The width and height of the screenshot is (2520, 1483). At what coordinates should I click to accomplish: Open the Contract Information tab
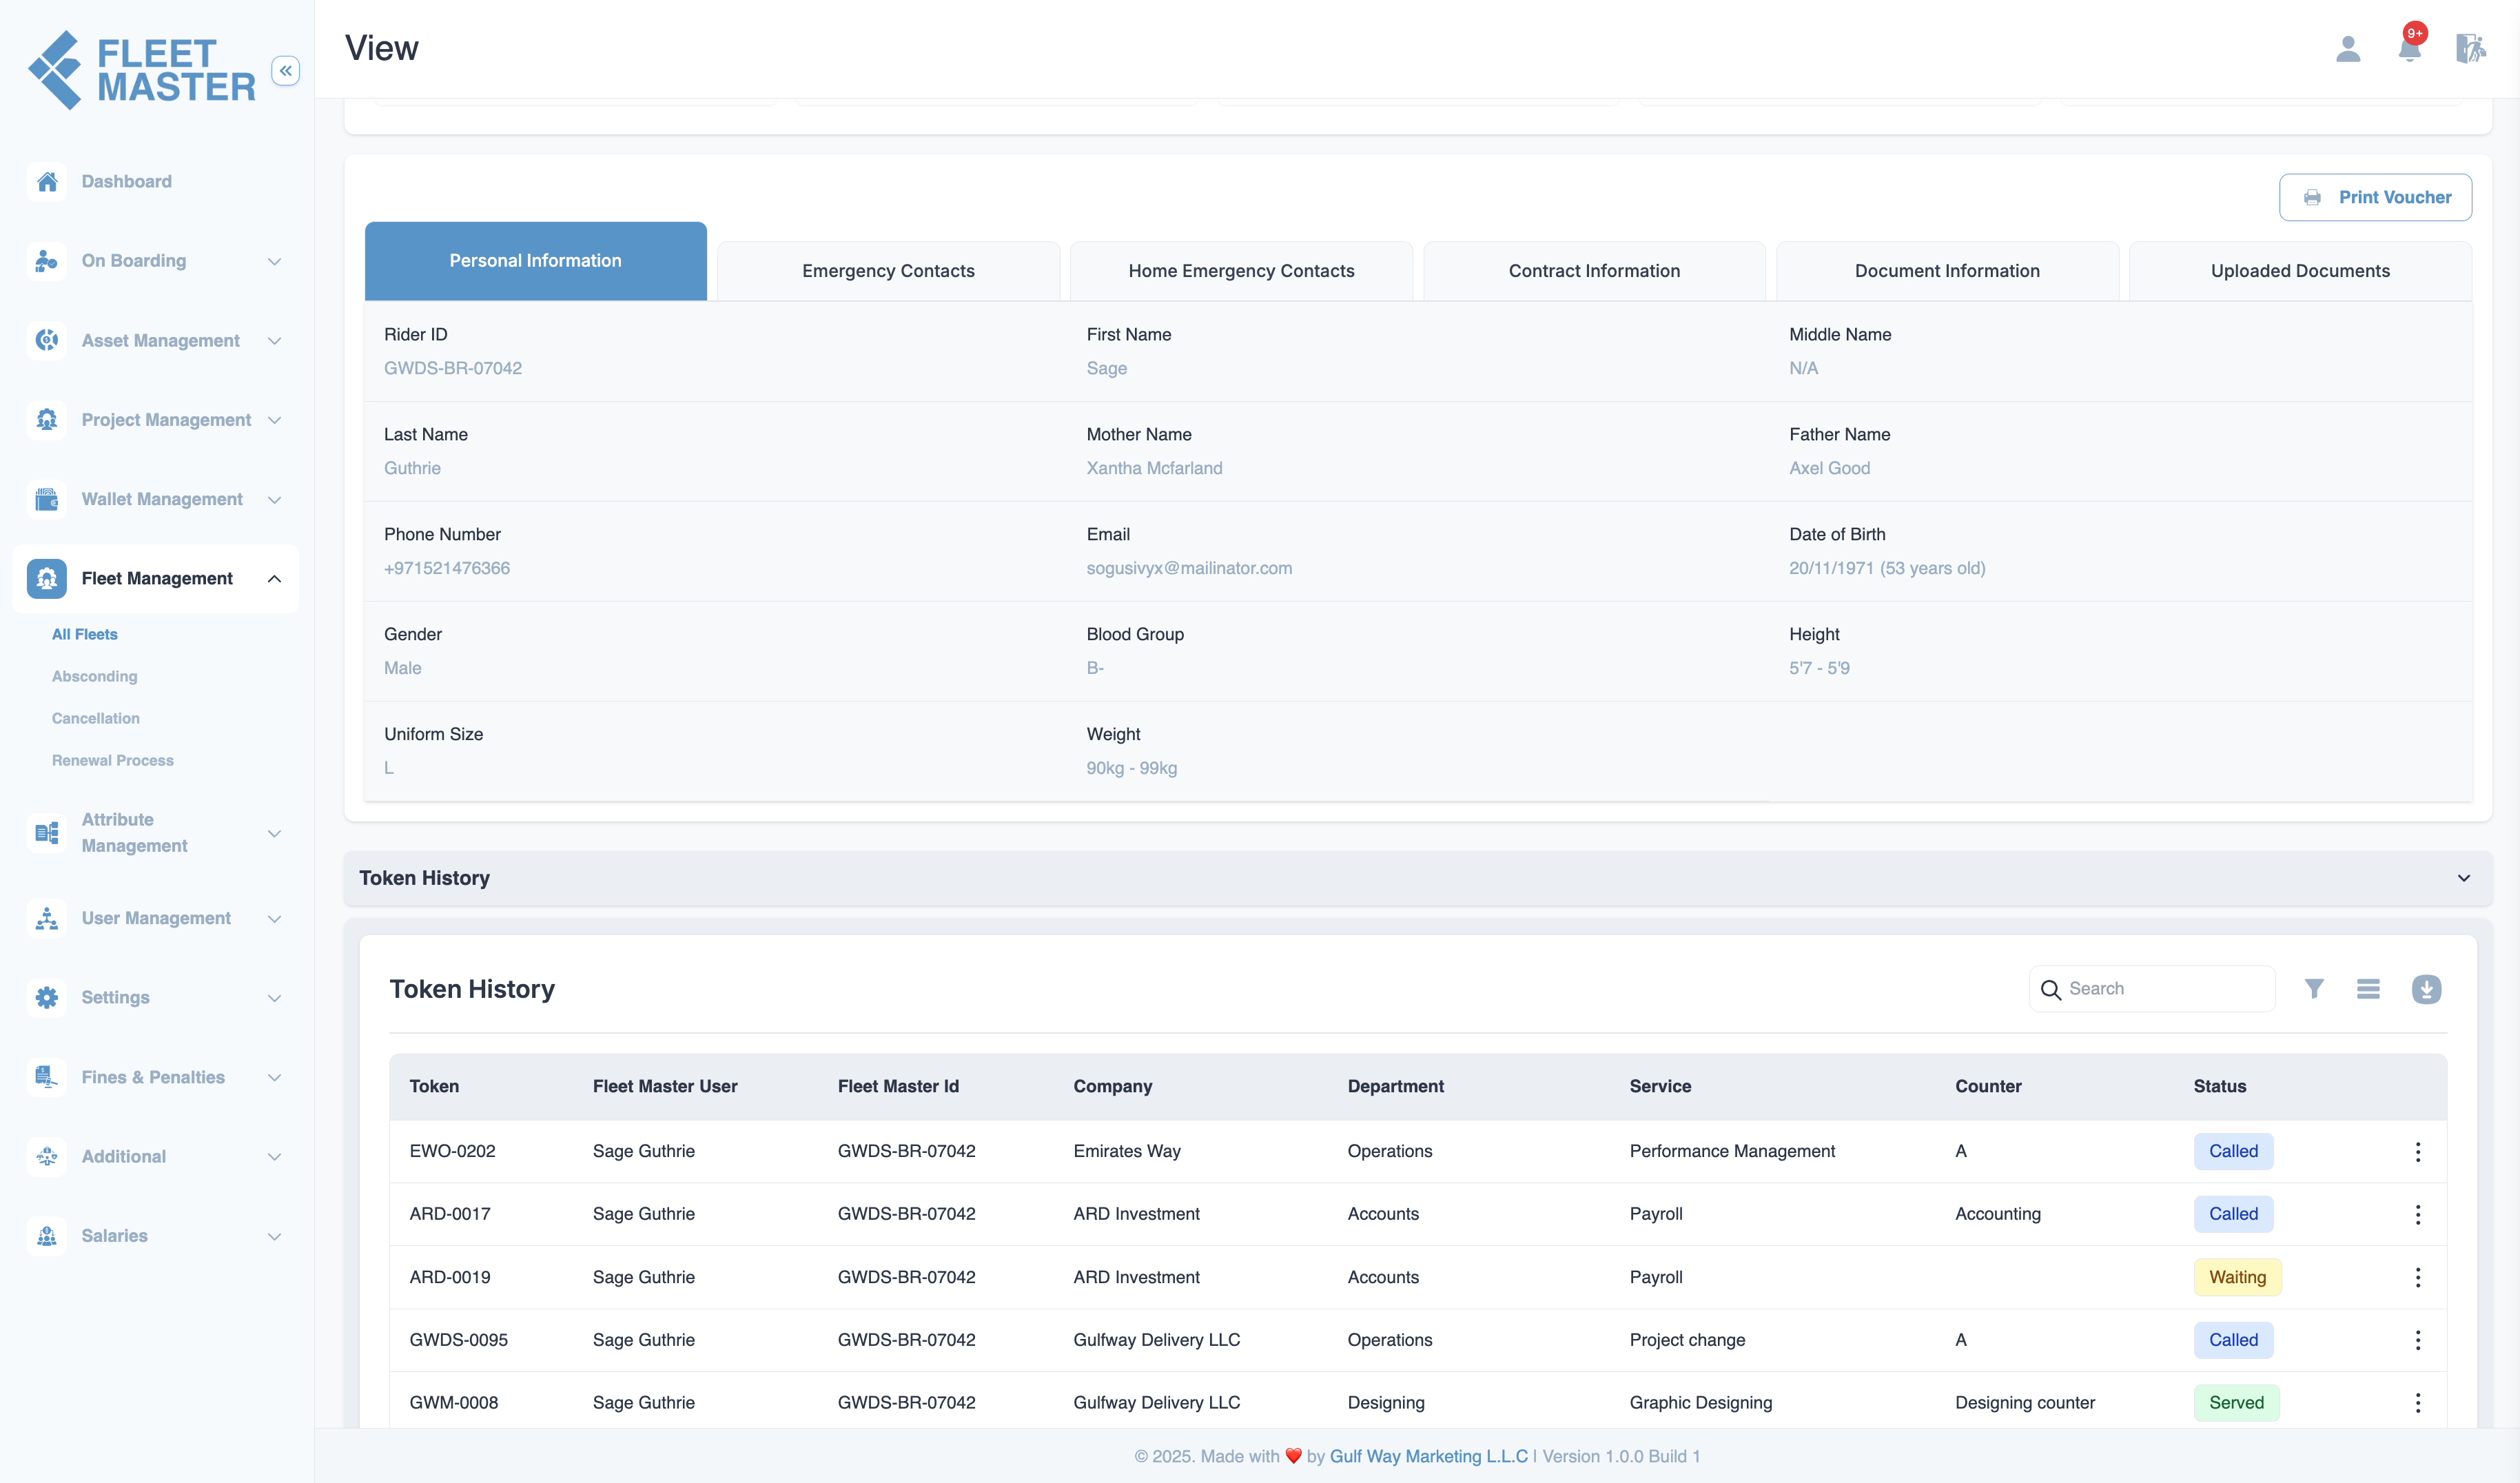tap(1594, 270)
